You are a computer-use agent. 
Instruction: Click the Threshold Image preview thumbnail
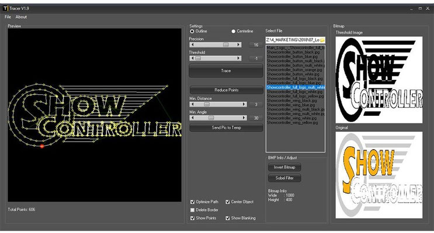click(379, 79)
